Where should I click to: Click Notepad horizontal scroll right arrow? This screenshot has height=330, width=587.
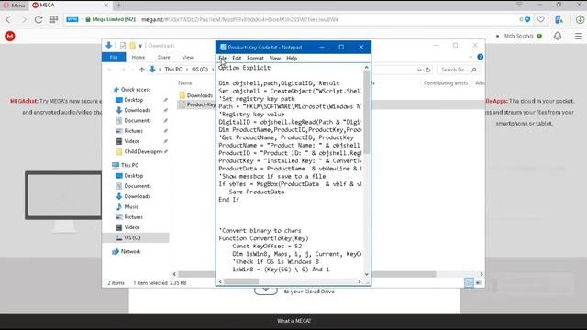[360, 281]
